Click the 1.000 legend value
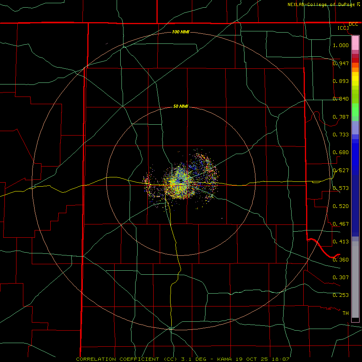Screen dimensions: 362x362 coord(341,45)
